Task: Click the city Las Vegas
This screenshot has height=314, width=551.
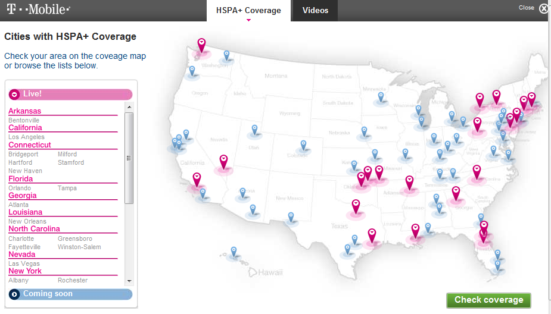Action: (x=24, y=263)
